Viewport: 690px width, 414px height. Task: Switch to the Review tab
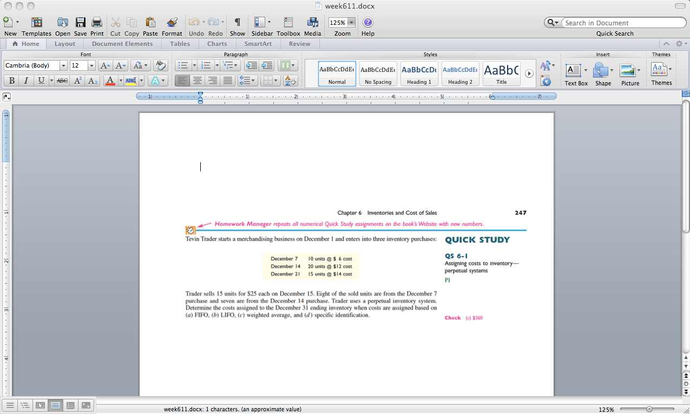(x=300, y=44)
